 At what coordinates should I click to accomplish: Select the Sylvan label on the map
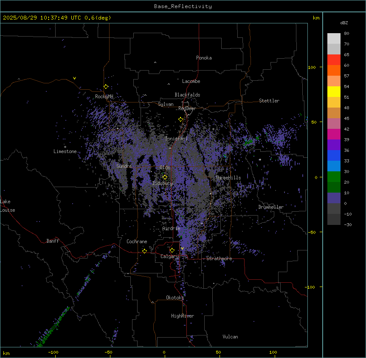pos(166,104)
